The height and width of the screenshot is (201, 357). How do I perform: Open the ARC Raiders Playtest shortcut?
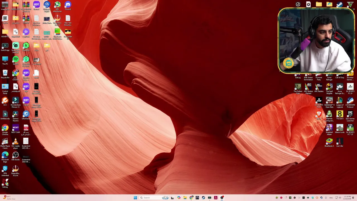coord(308,89)
